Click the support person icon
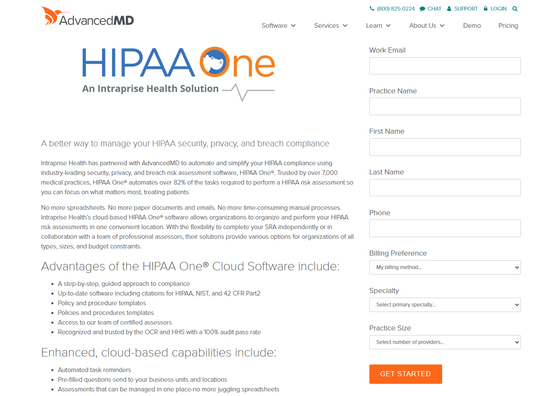The width and height of the screenshot is (544, 396). pos(449,8)
